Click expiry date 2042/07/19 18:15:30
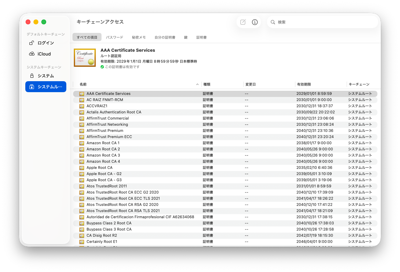This screenshot has height=272, width=400. coord(315,235)
